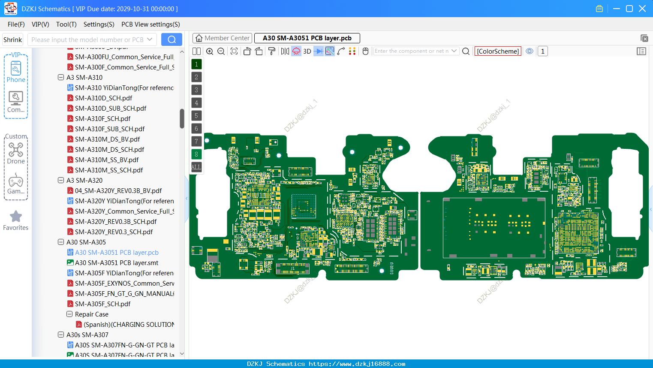Collapse the left panel with side arrow
The height and width of the screenshot is (368, 653).
(187, 199)
